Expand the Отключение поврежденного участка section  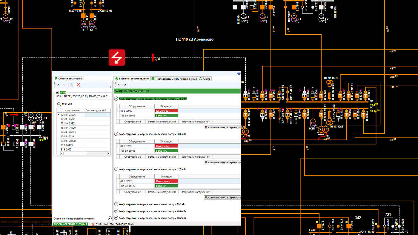tap(110, 219)
